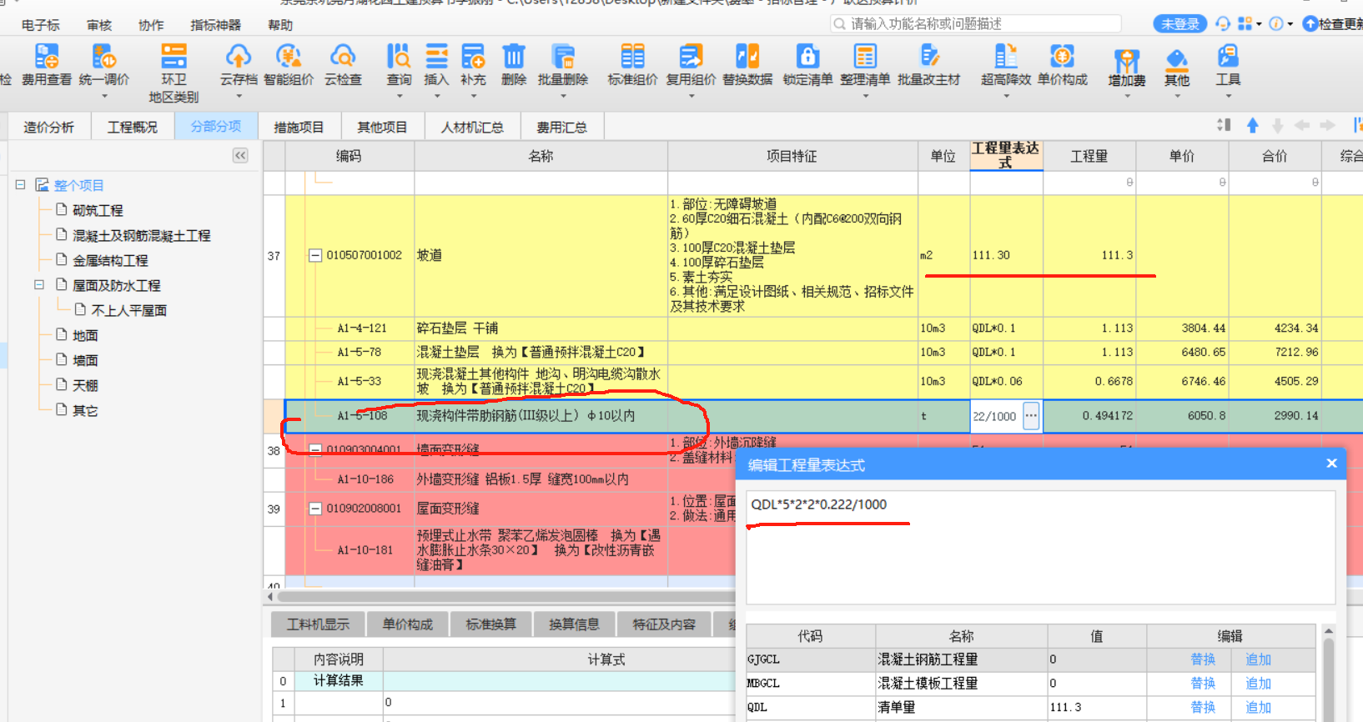Collapse item 010903004001 row expander
1363x722 pixels.
[x=315, y=449]
